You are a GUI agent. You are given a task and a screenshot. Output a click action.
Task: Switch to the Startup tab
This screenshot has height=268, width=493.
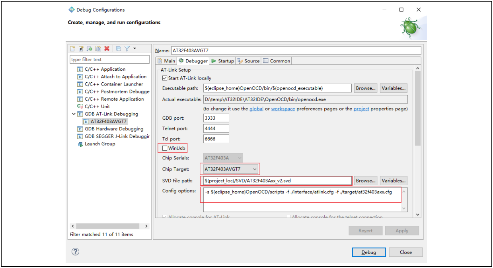click(222, 61)
